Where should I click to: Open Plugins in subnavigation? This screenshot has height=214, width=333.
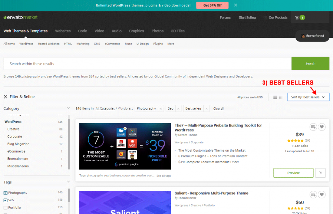pyautogui.click(x=158, y=44)
